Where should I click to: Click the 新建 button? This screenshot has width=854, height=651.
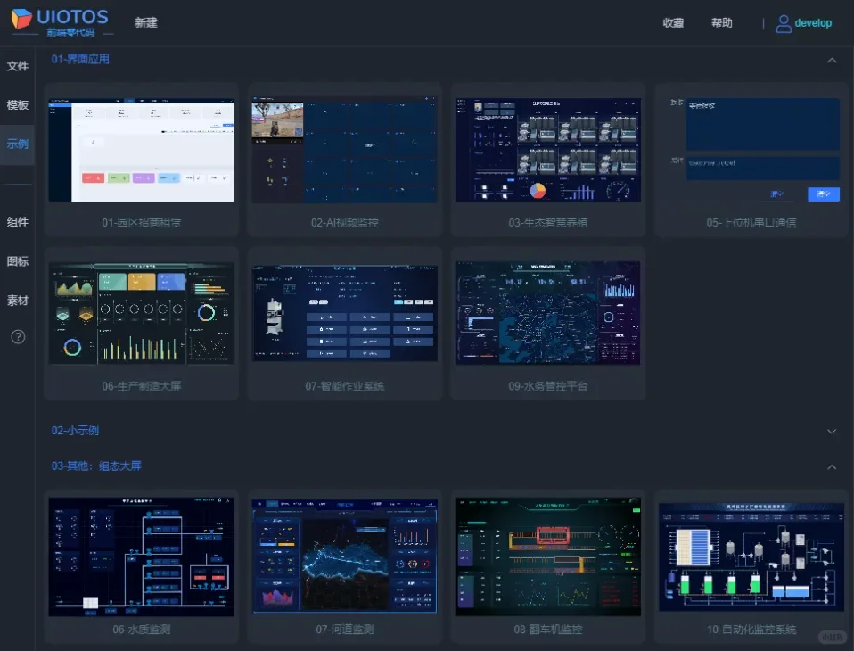[x=146, y=22]
